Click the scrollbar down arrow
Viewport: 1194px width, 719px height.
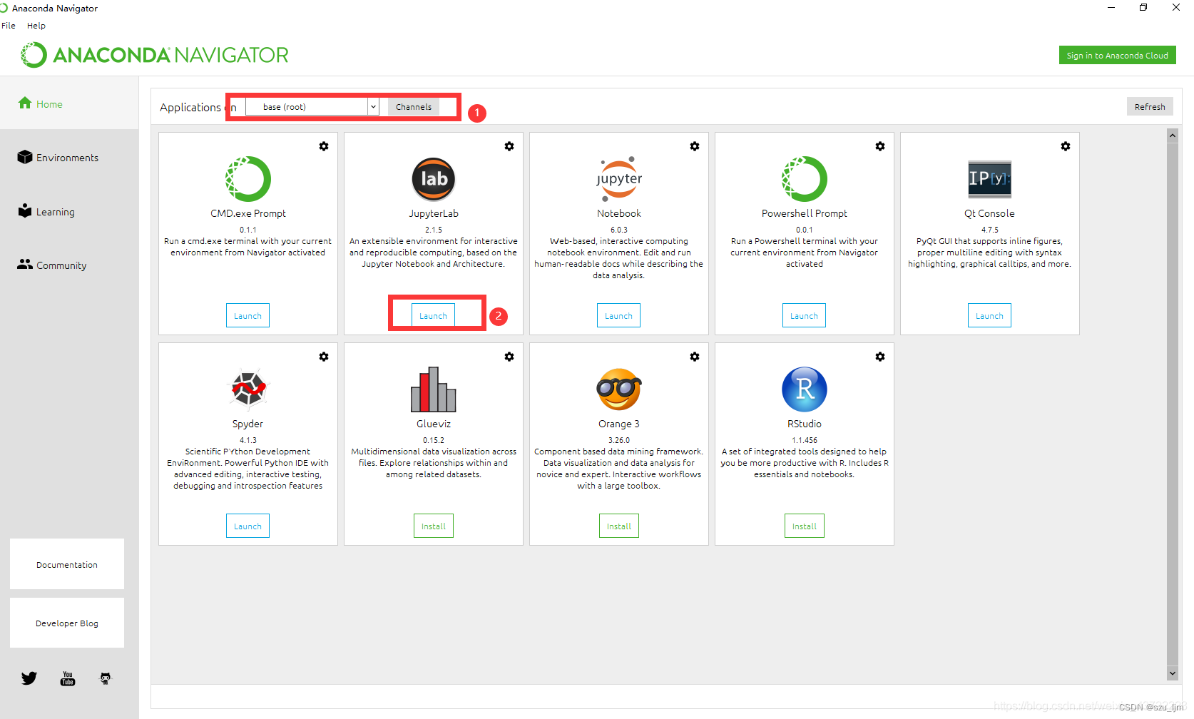pos(1173,673)
